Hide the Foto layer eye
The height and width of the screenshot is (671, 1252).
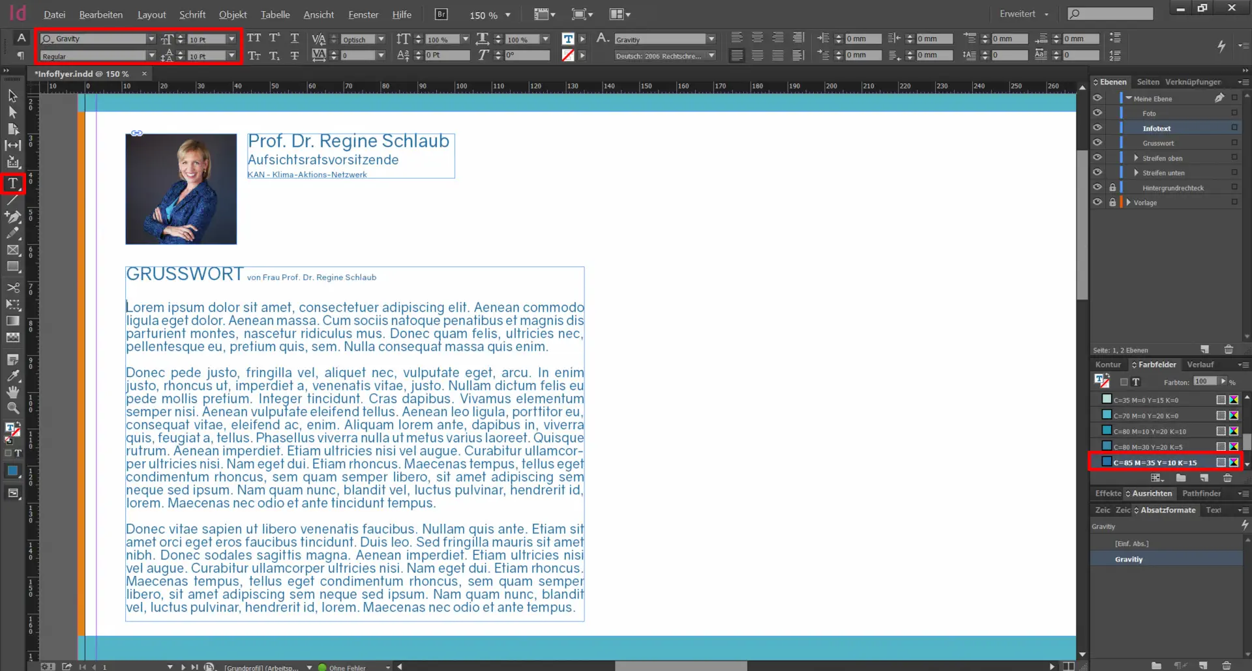coord(1097,113)
